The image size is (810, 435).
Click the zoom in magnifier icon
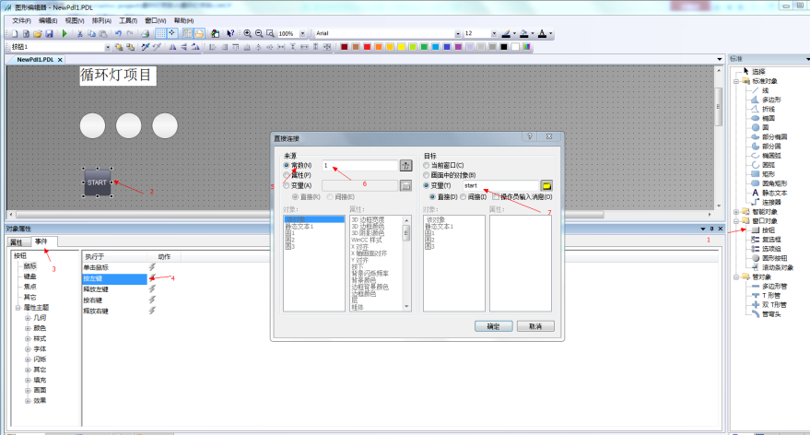247,33
